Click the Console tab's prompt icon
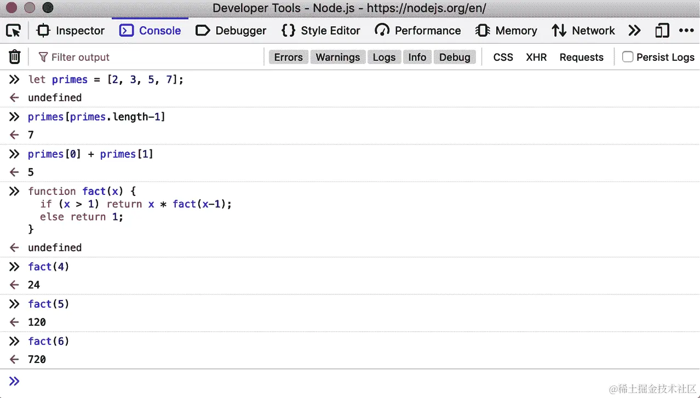This screenshot has width=700, height=398. [x=127, y=31]
